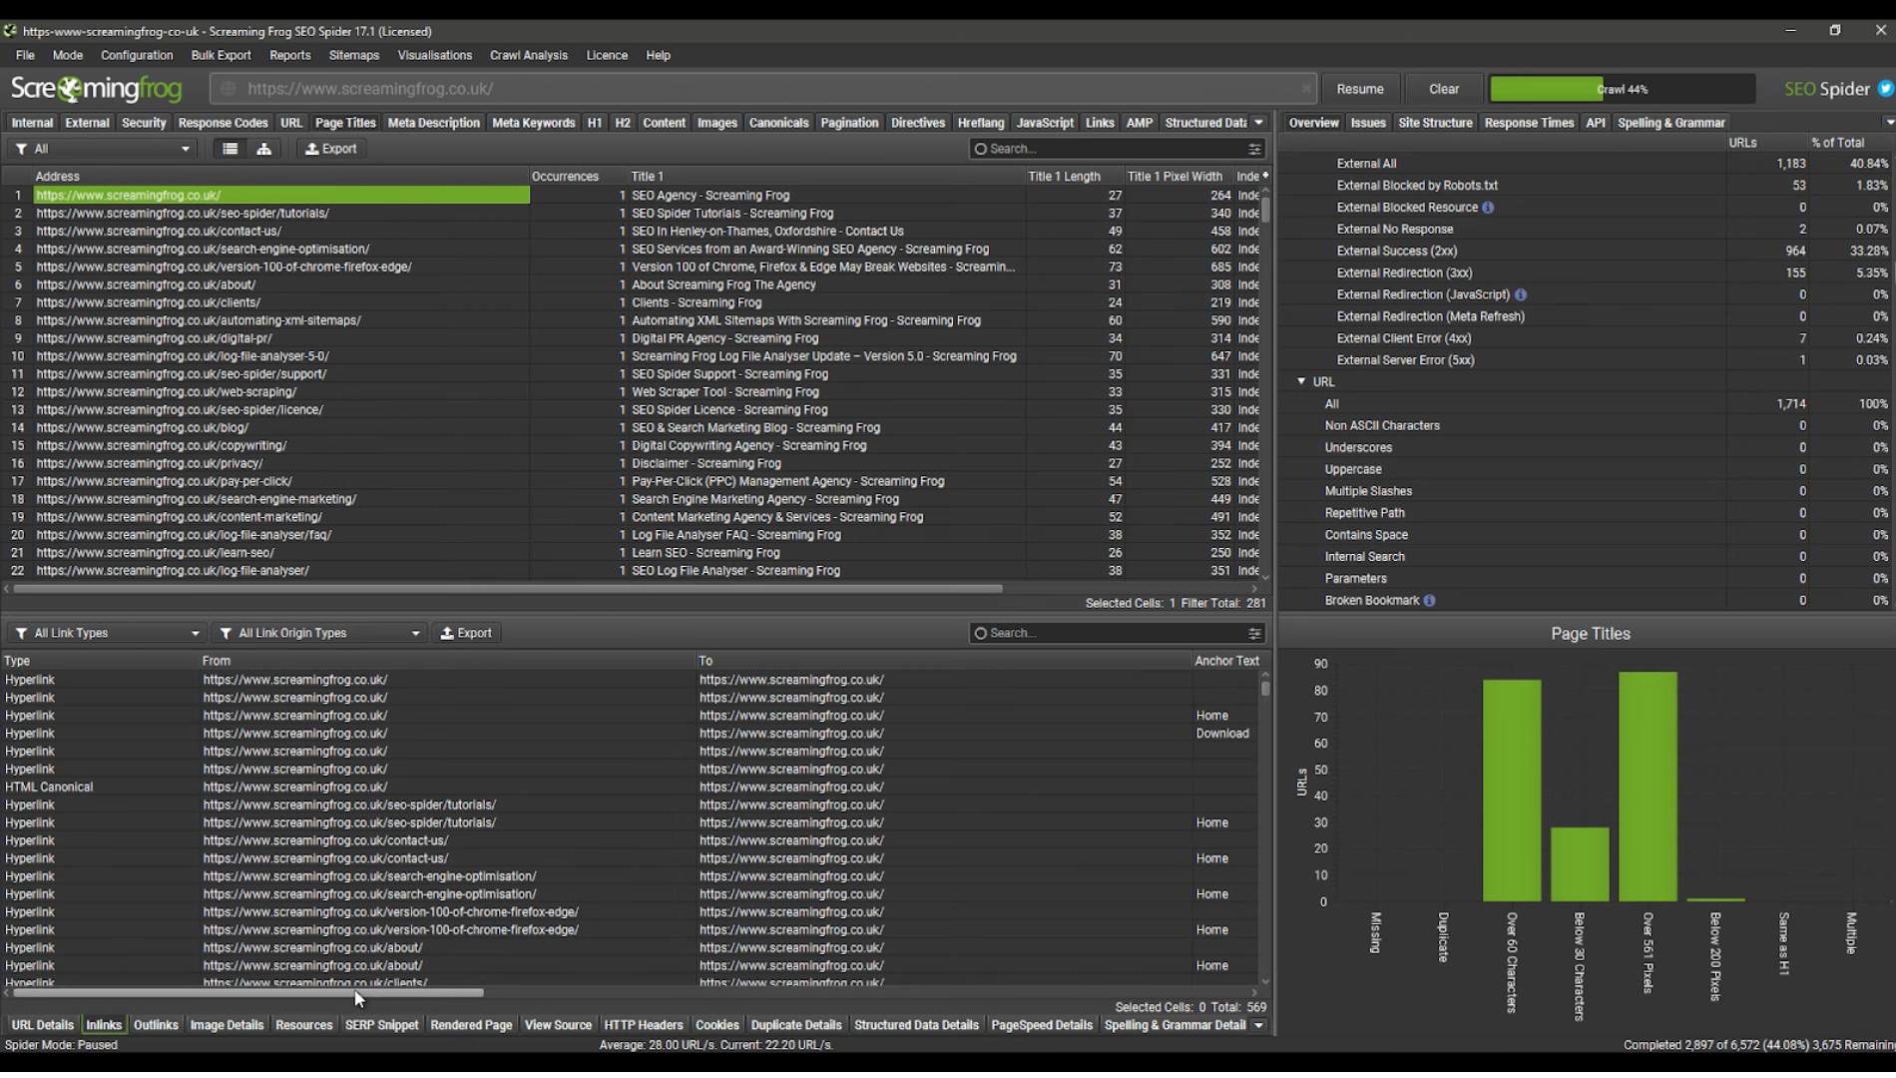Open the Crawl Analysis menu

(528, 55)
